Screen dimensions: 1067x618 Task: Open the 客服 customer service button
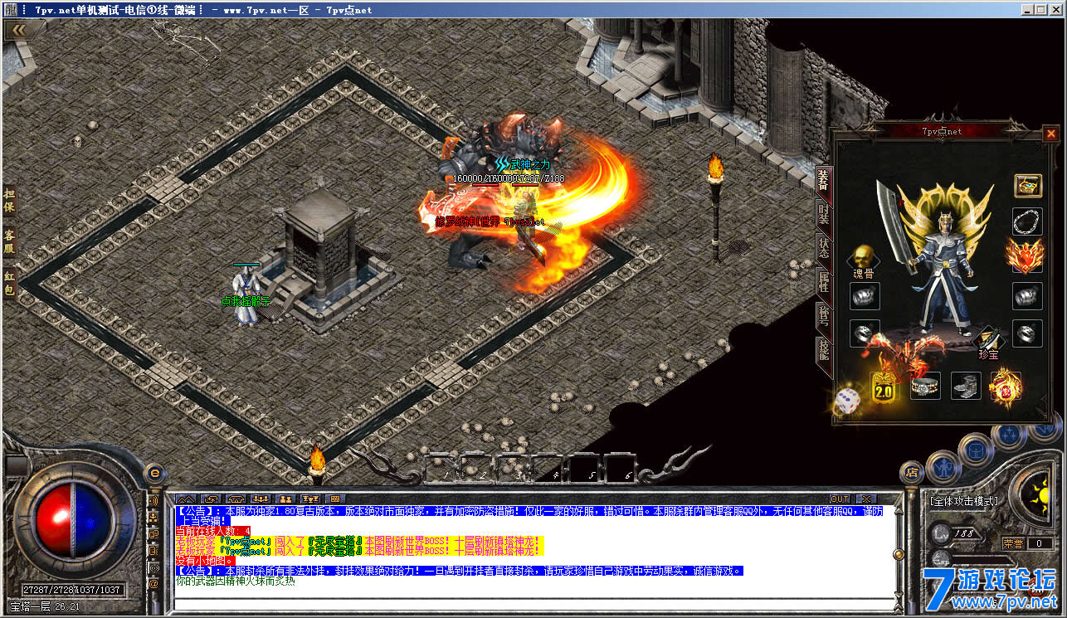(10, 241)
